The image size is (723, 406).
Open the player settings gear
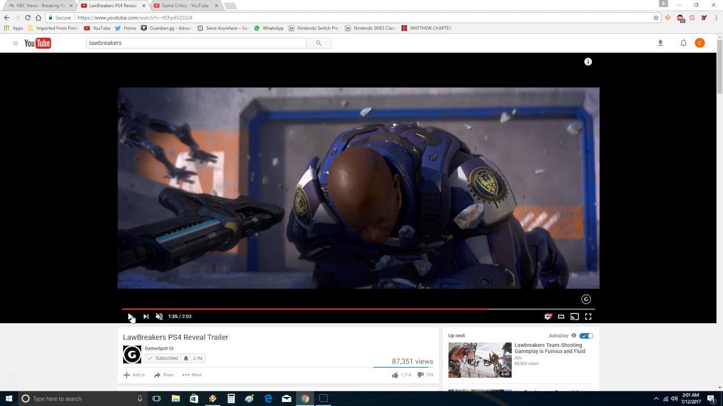click(x=547, y=316)
